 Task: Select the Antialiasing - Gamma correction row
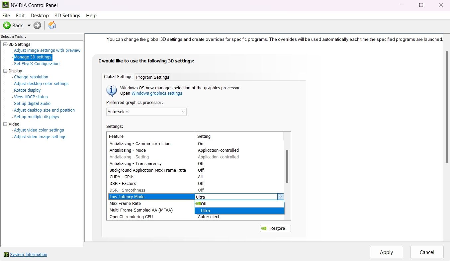[196, 144]
